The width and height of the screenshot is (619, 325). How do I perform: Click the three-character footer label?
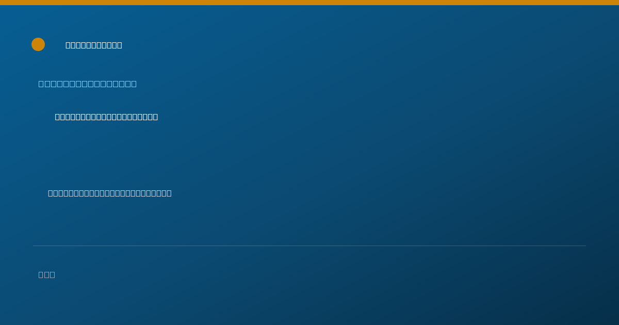pos(47,274)
